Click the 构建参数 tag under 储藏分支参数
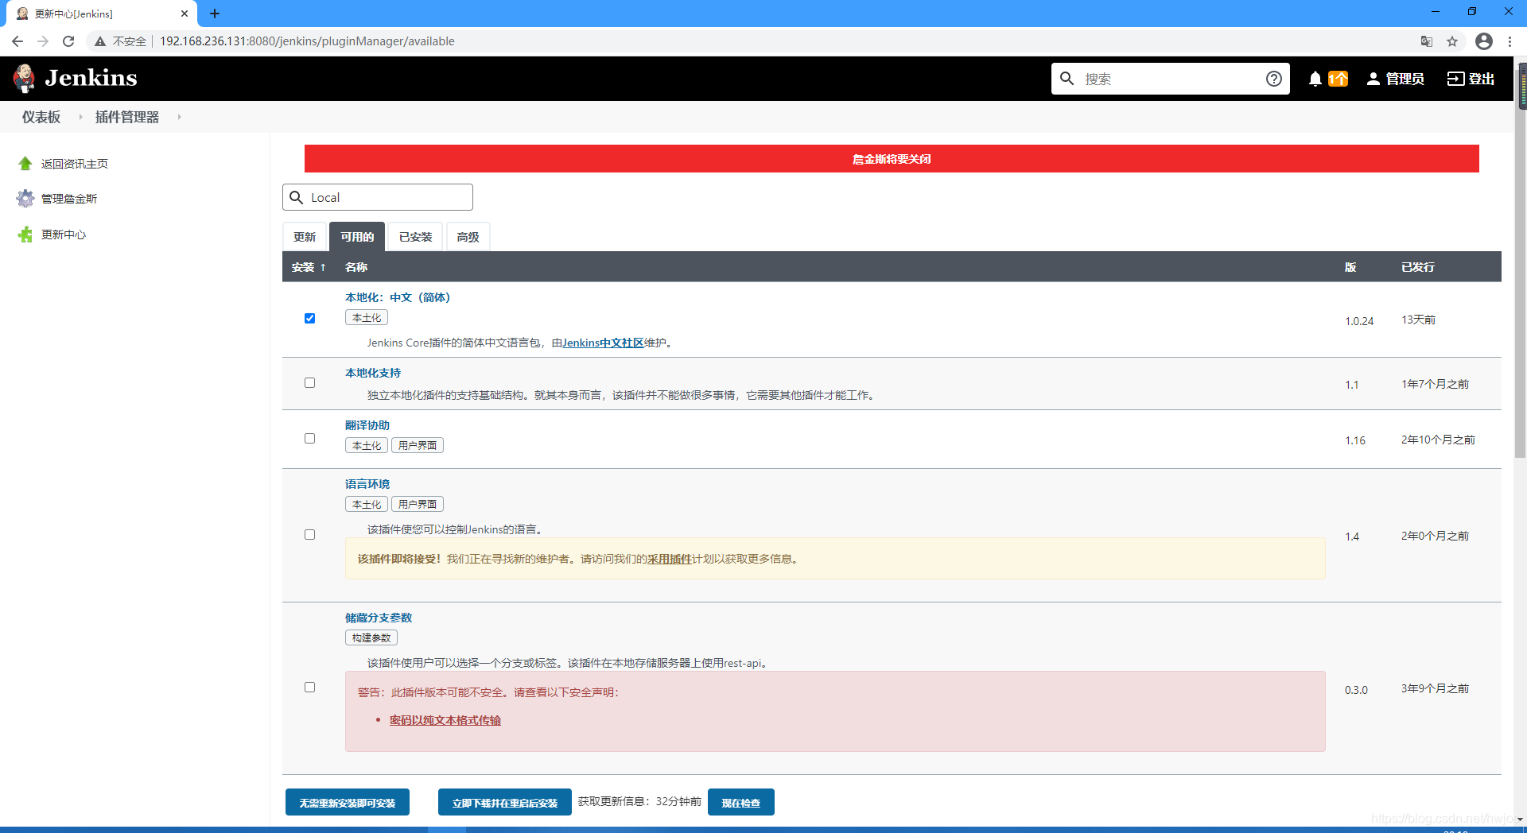Image resolution: width=1527 pixels, height=833 pixels. pos(371,637)
